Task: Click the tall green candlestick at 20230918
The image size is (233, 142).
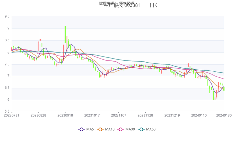Action: click(x=65, y=35)
